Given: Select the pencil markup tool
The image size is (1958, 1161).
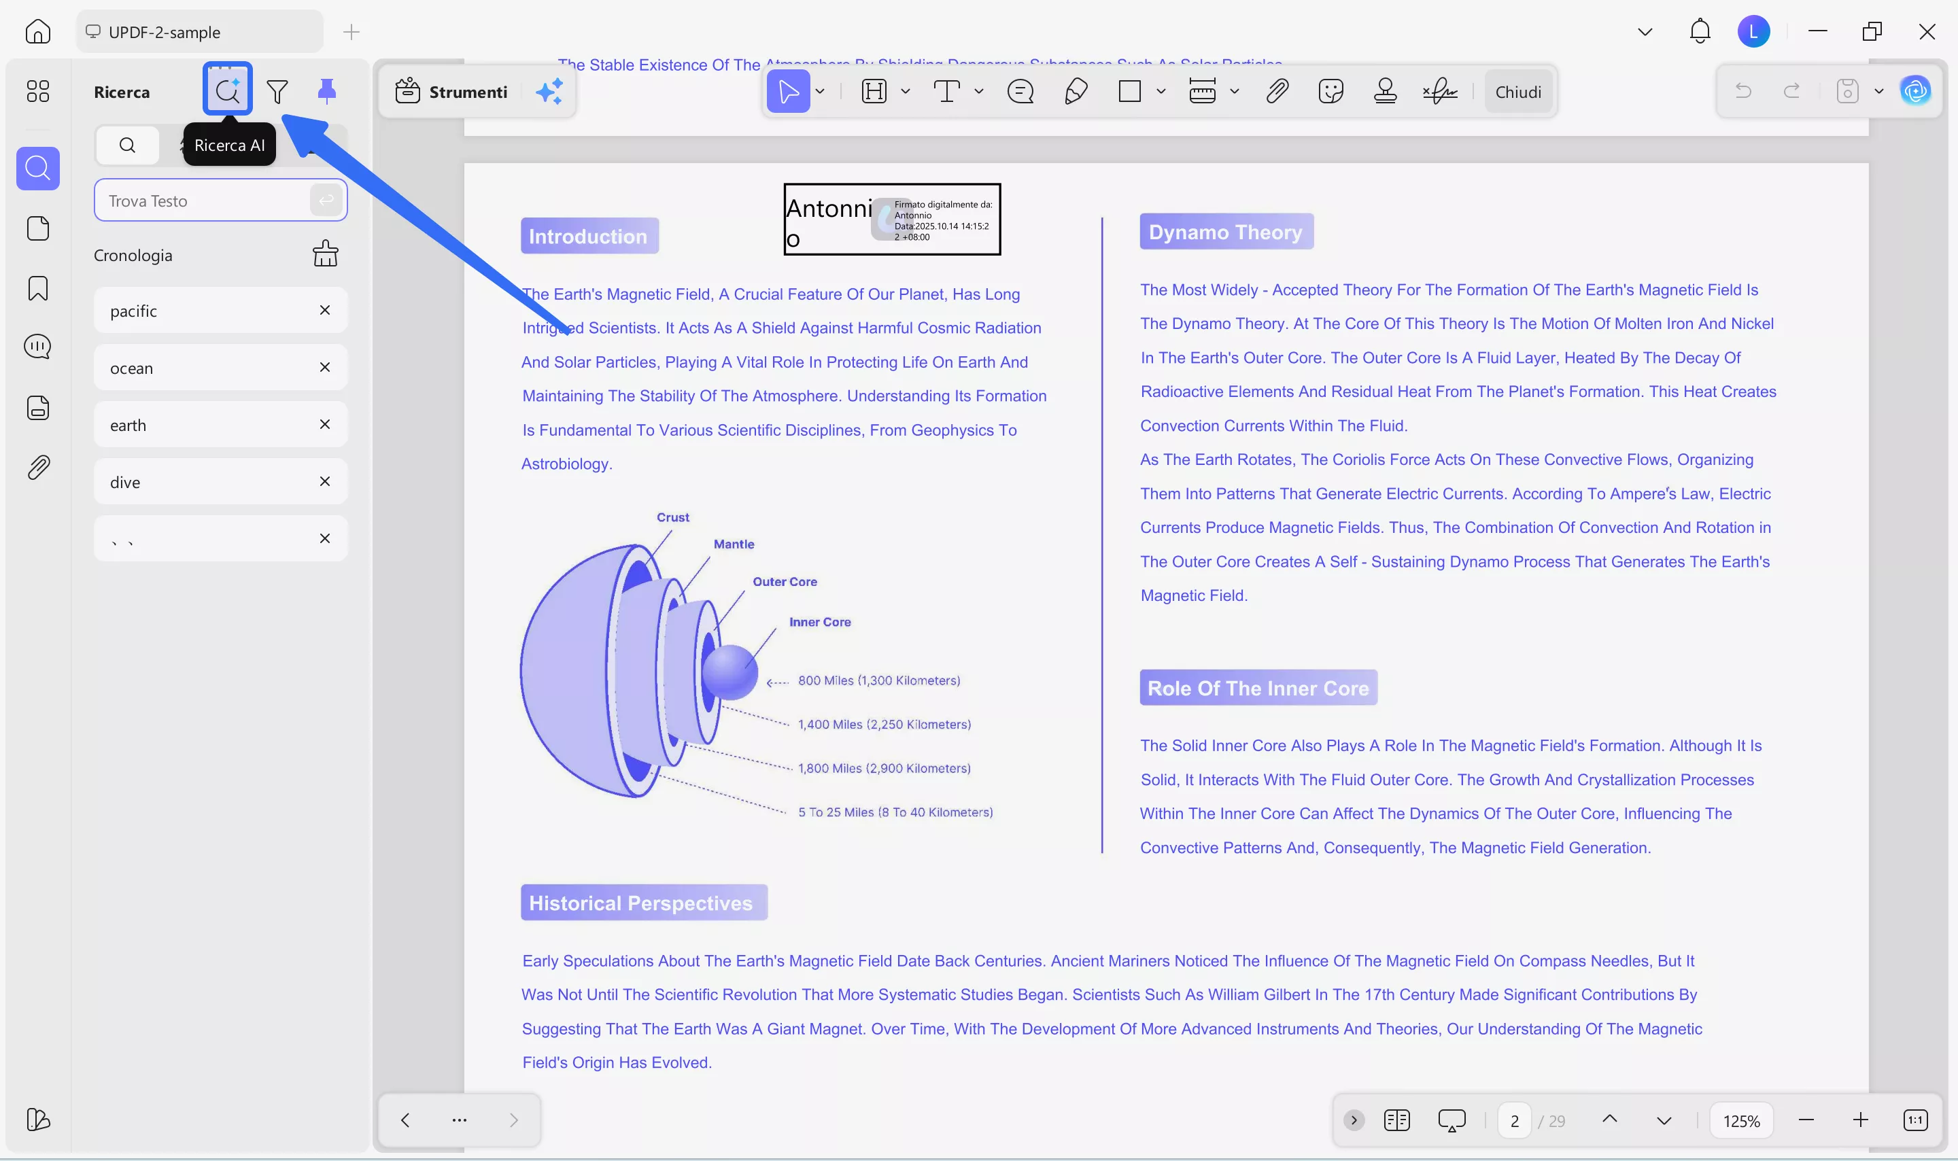Looking at the screenshot, I should 1076,92.
